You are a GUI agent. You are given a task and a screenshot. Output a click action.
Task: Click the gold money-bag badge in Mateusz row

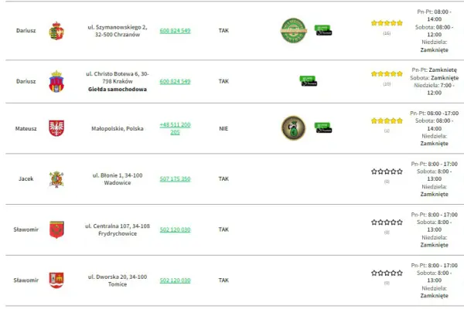coord(293,127)
